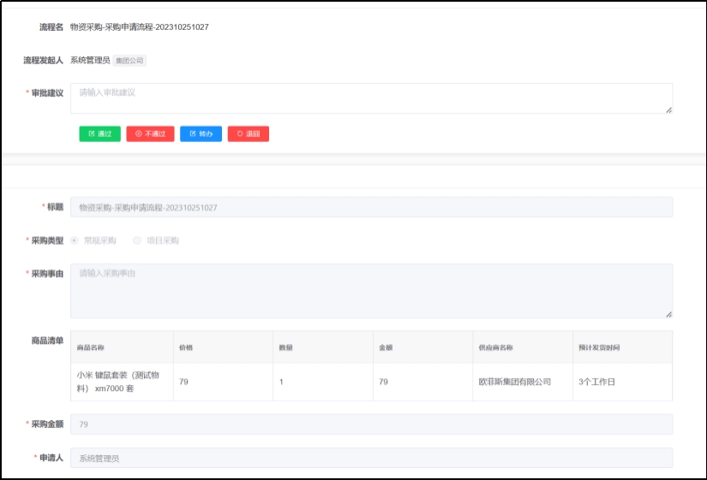Click the 标题 input field
Screen dimensions: 707x480
coord(370,207)
